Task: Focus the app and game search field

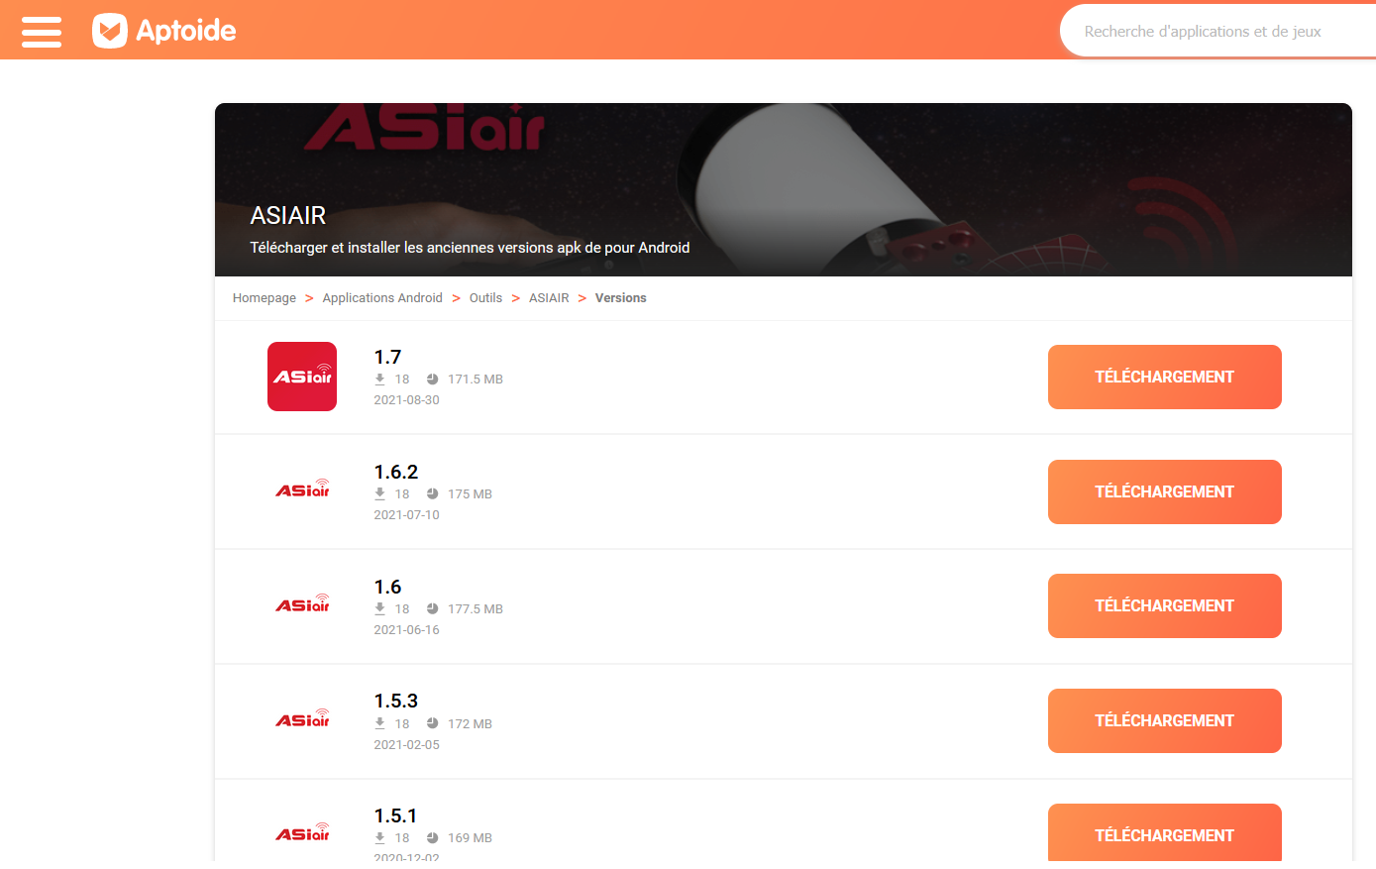Action: point(1219,32)
